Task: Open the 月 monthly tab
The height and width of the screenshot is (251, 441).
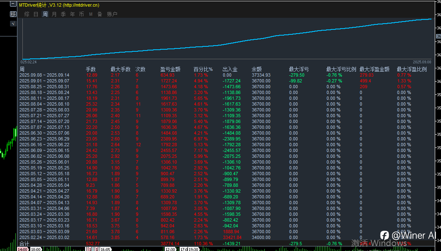Action: point(54,14)
